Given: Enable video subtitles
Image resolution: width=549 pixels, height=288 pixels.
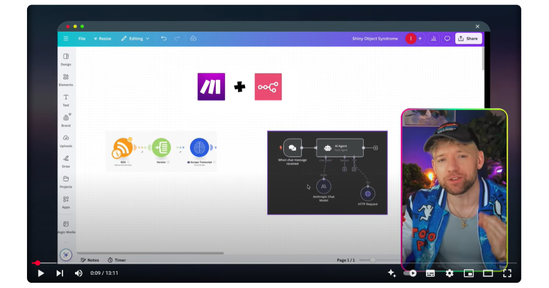Looking at the screenshot, I should tap(430, 273).
